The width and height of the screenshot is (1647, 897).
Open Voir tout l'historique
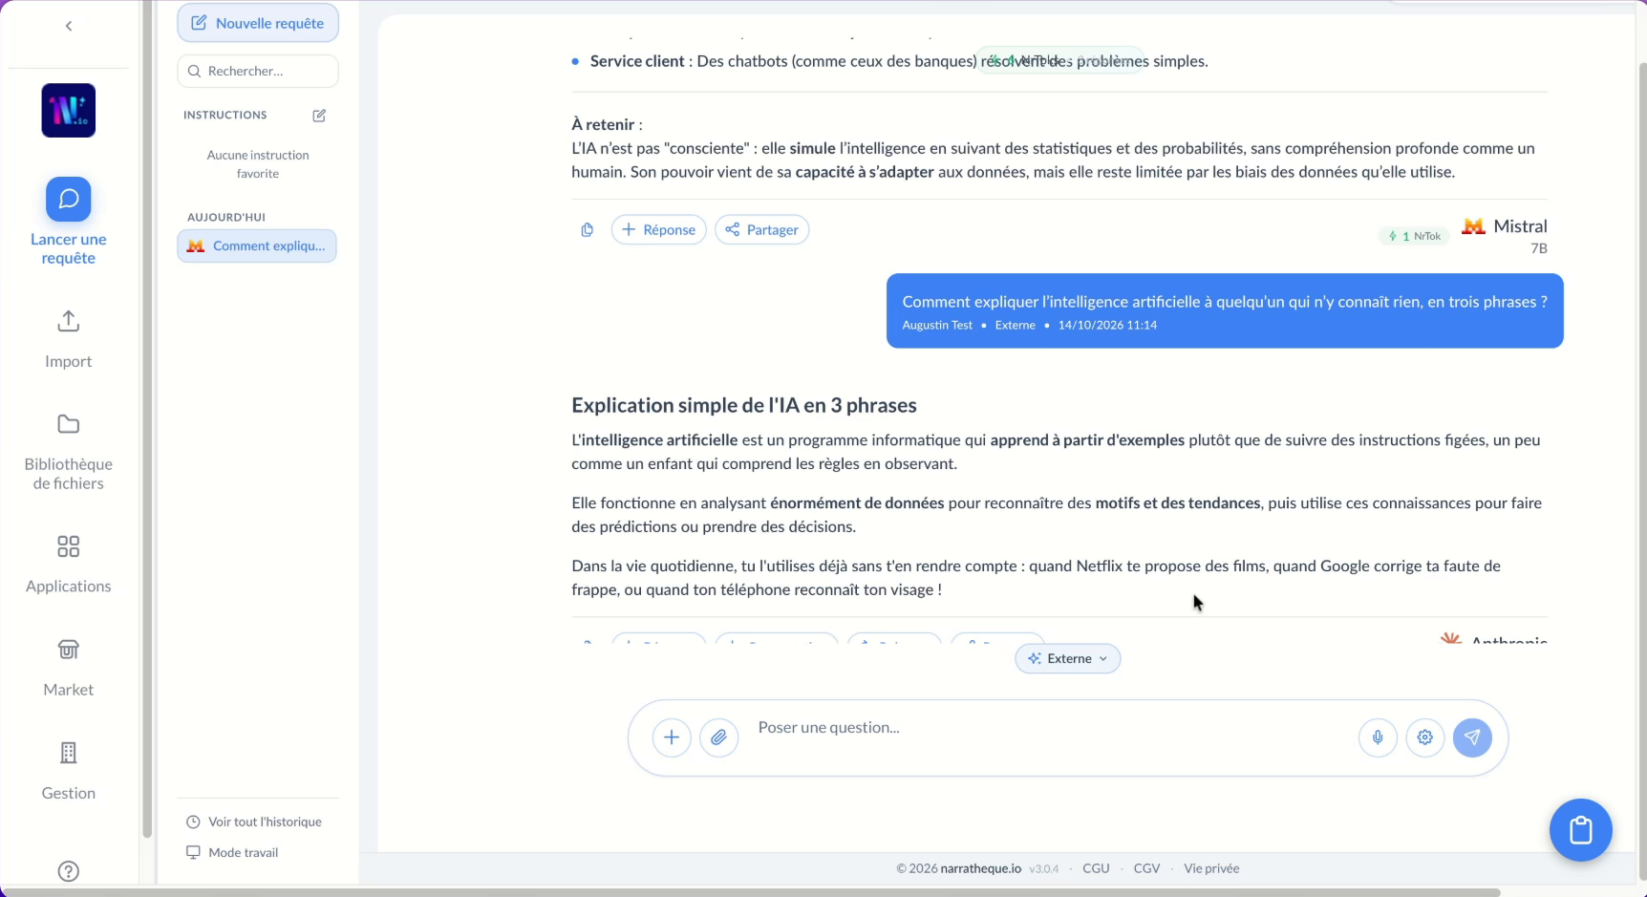[x=254, y=822]
